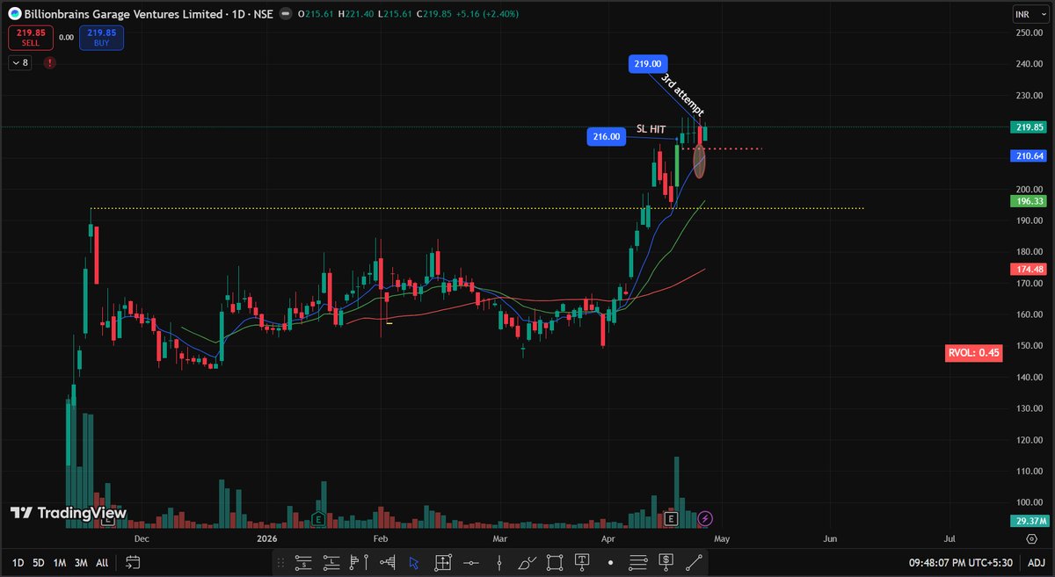Click the 174.48 red axis label
Screen dimensions: 1055x577
point(1029,270)
